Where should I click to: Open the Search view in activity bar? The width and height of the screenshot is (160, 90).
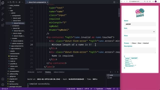tap(3, 8)
